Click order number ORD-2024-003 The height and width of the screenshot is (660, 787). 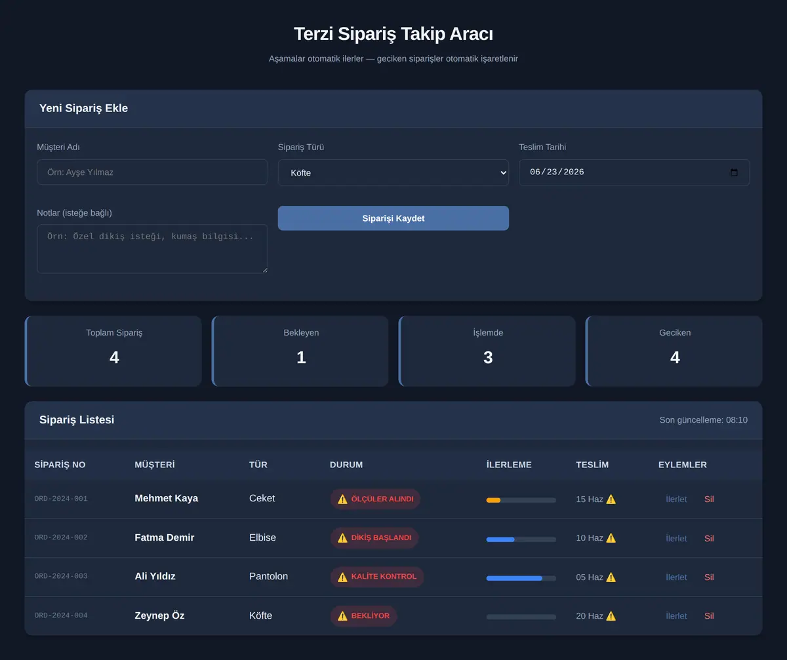(61, 576)
